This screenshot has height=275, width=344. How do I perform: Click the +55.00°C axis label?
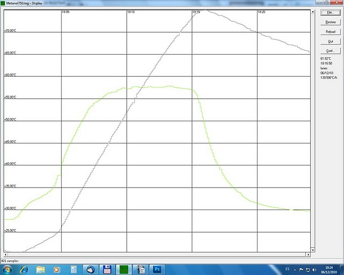(x=10, y=97)
